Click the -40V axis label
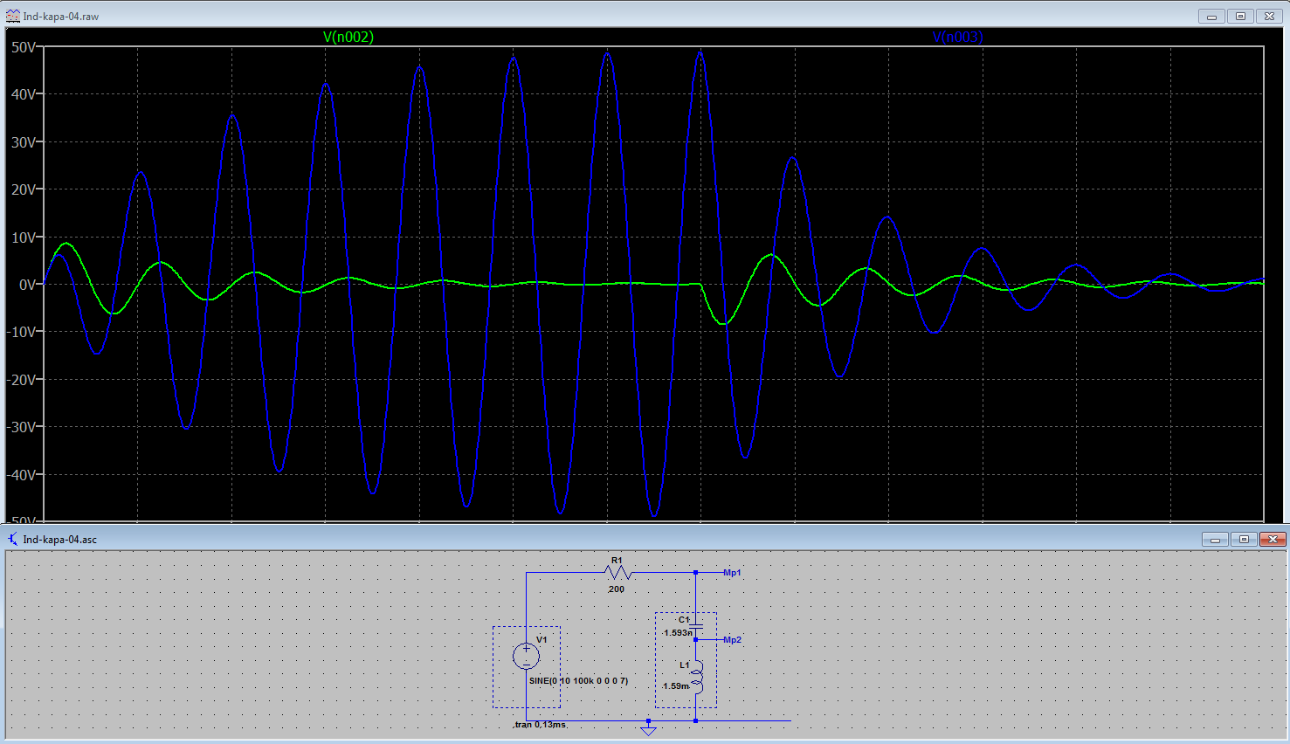This screenshot has width=1290, height=744. coord(21,475)
